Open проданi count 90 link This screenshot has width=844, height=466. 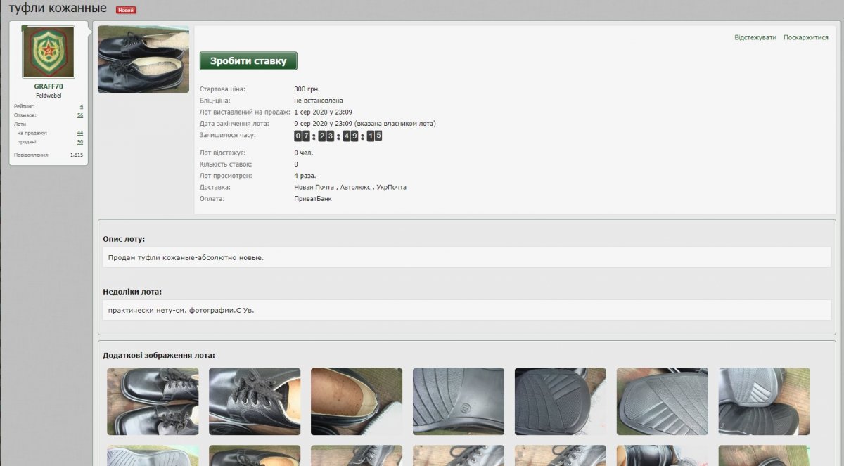(x=80, y=141)
